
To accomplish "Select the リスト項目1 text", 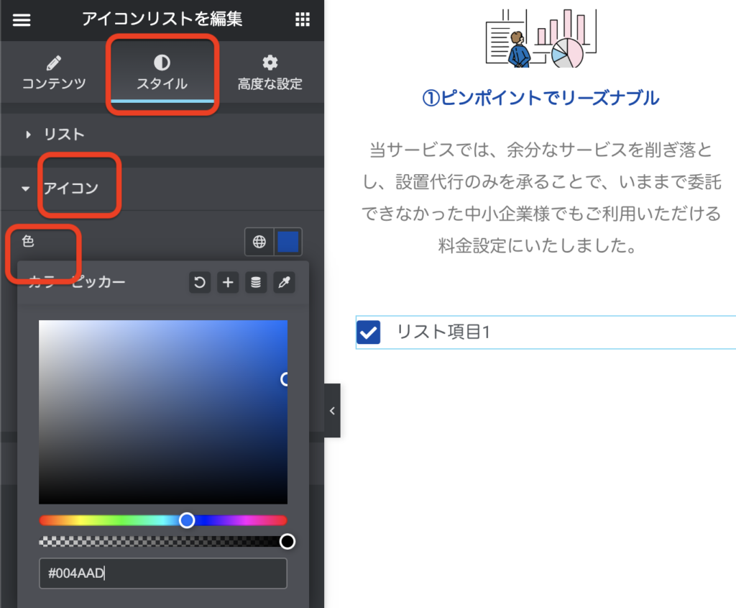I will point(443,332).
